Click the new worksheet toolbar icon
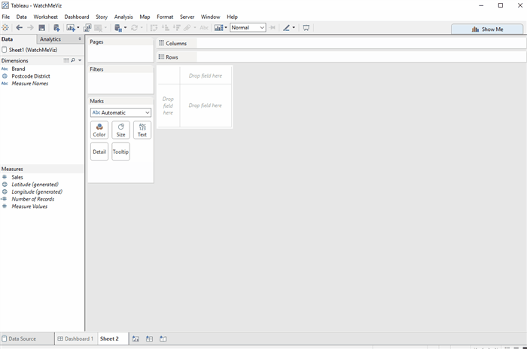Screen dimensions: 527x349 pos(70,28)
